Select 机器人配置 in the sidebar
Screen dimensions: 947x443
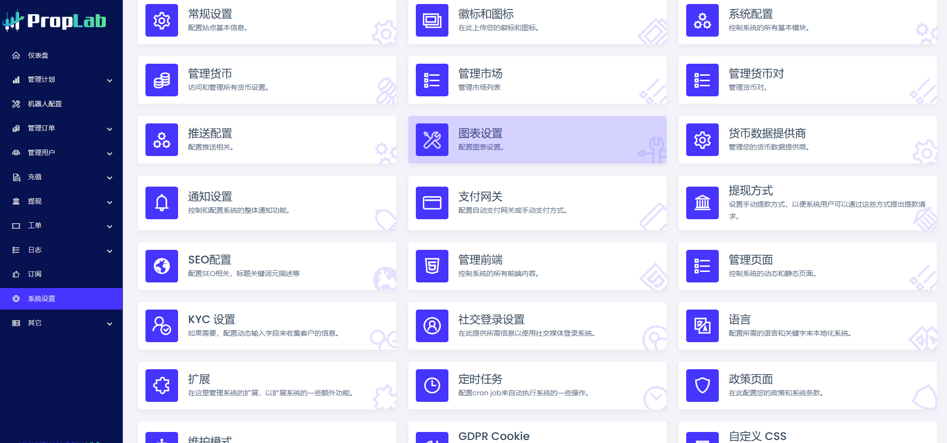coord(45,104)
